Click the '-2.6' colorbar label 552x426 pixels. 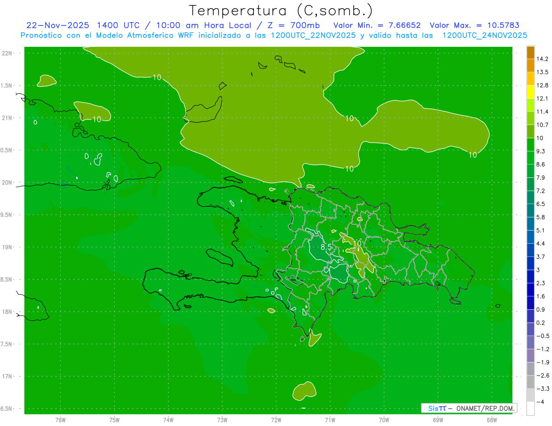(543, 375)
